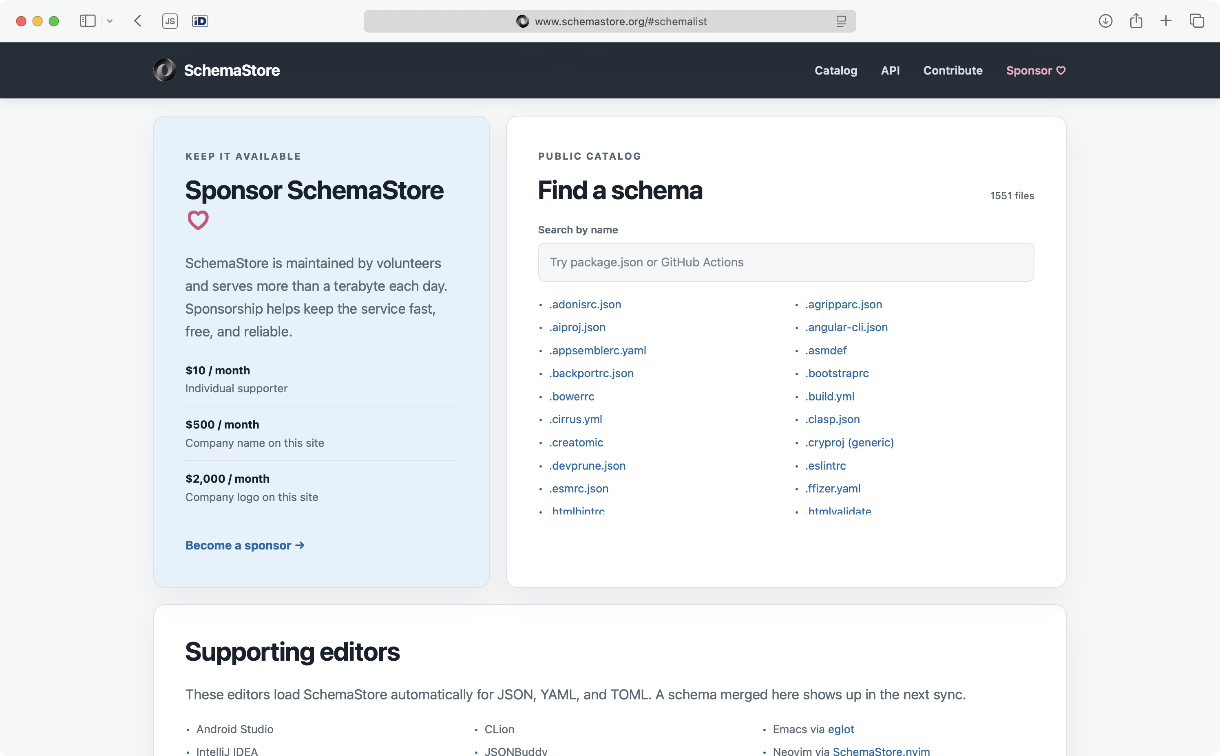The width and height of the screenshot is (1220, 756).
Task: Open the API nav item
Action: [x=890, y=70]
